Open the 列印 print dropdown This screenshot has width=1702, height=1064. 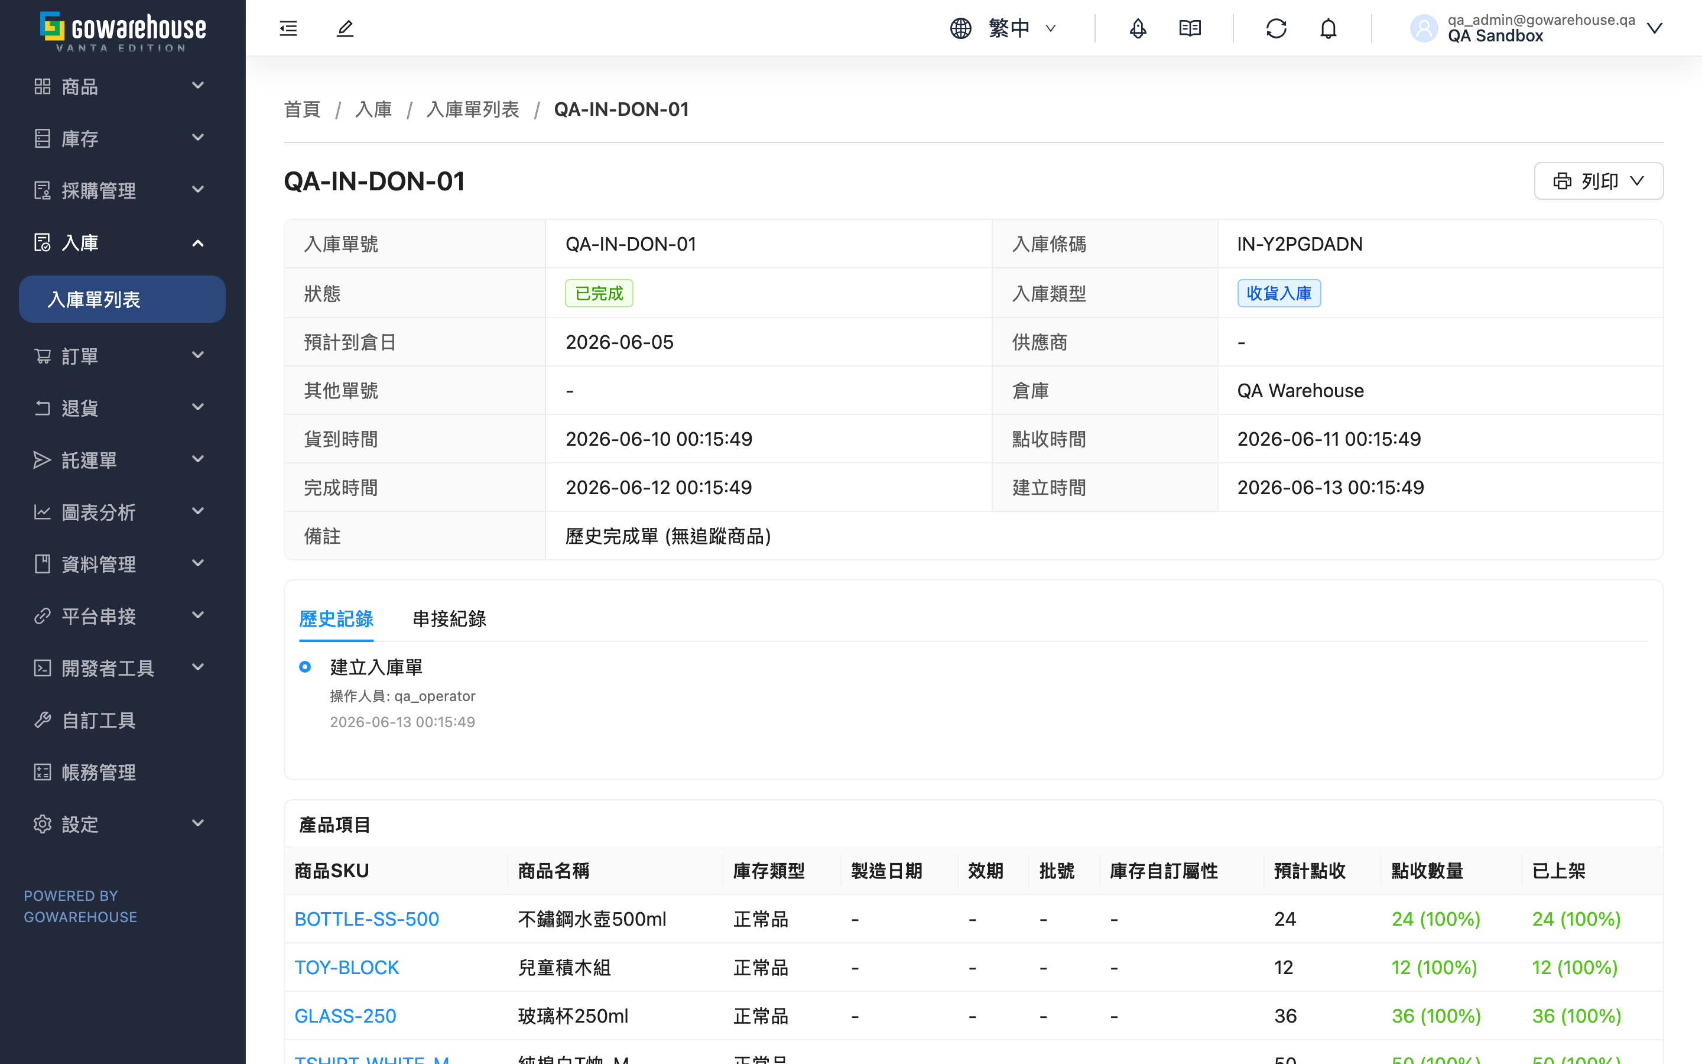coord(1598,181)
